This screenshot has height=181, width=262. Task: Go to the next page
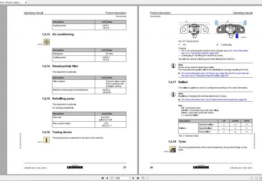coord(133,178)
